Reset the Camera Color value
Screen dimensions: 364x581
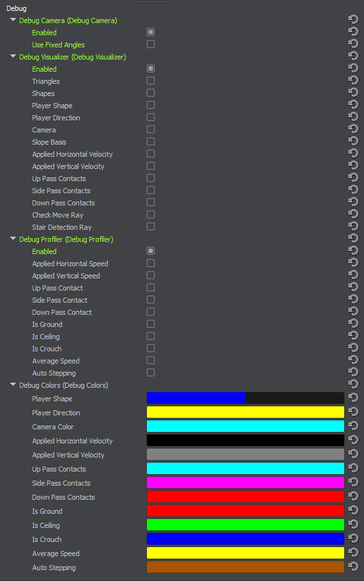point(353,426)
